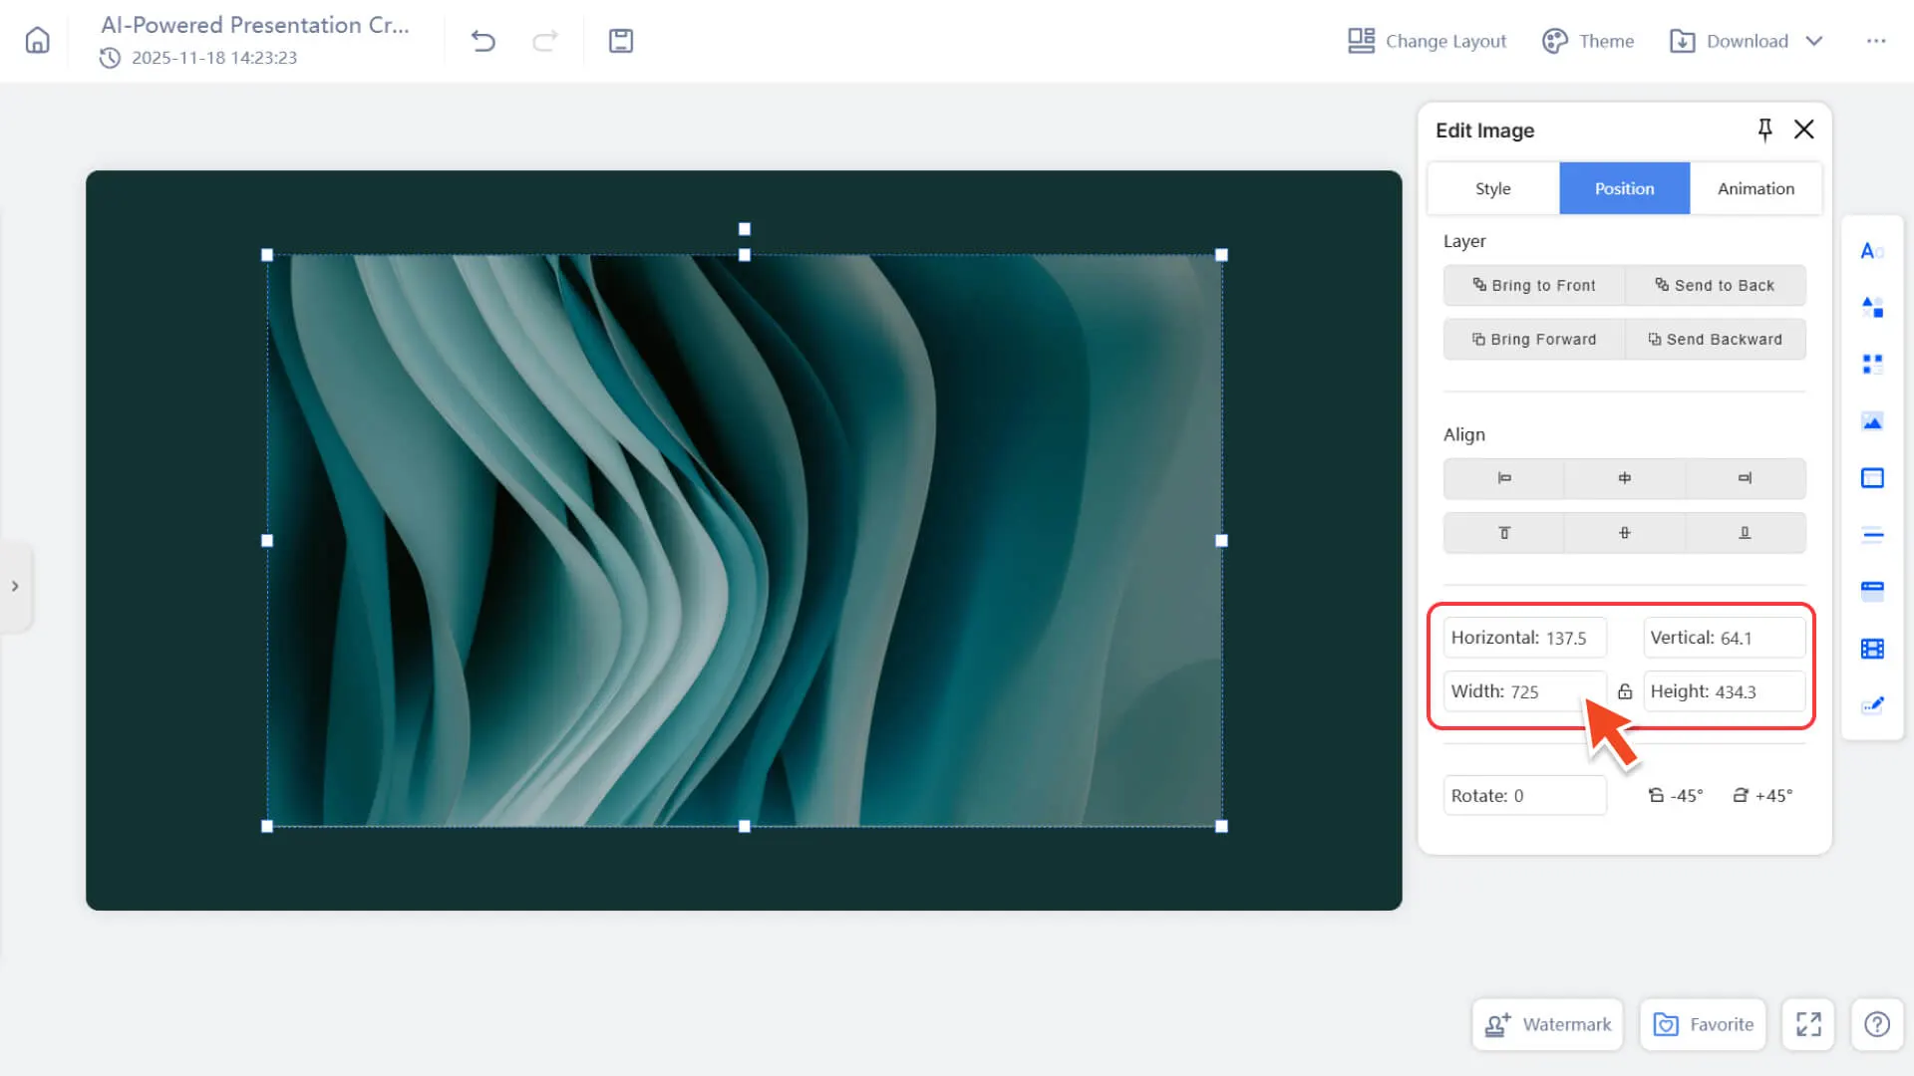Click the image rotation handle

(744, 229)
